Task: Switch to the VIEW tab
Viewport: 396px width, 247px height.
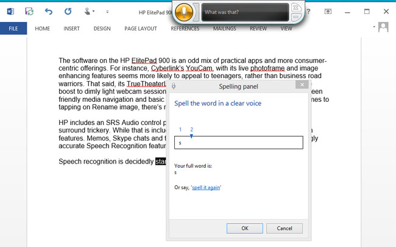Action: 286,29
